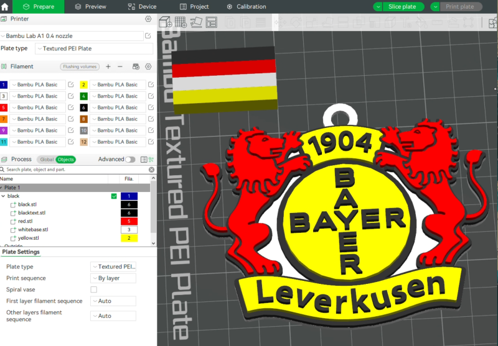Click the Add plate grid icon
The image size is (498, 346).
coord(181,22)
